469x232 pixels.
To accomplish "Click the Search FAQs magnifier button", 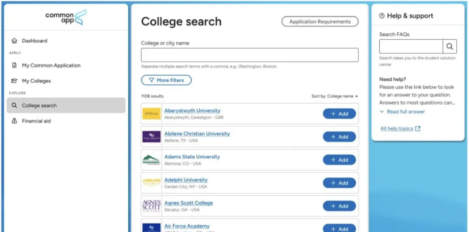I will (x=450, y=47).
